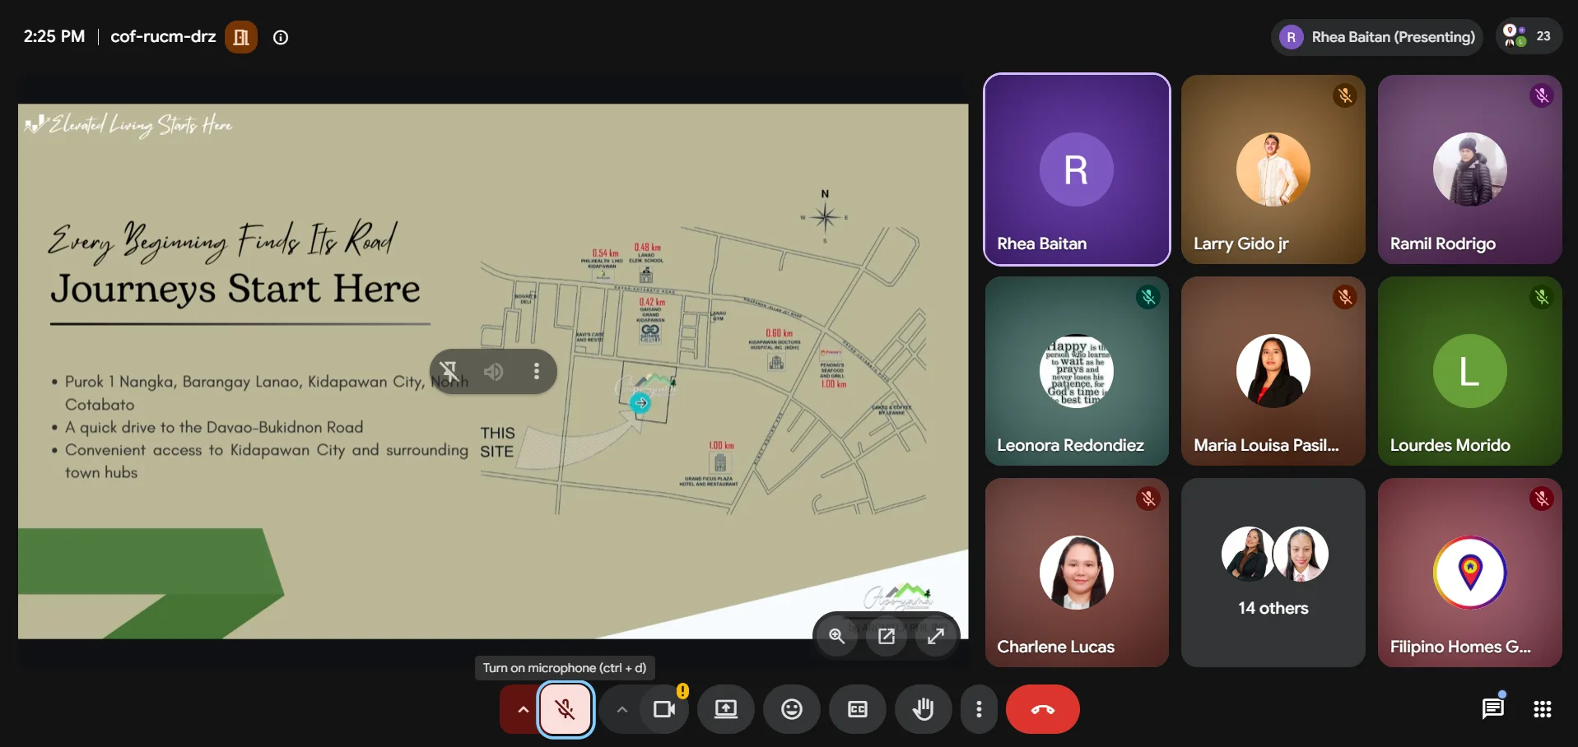Expand video settings arrow beside camera
This screenshot has width=1578, height=747.
tap(622, 709)
